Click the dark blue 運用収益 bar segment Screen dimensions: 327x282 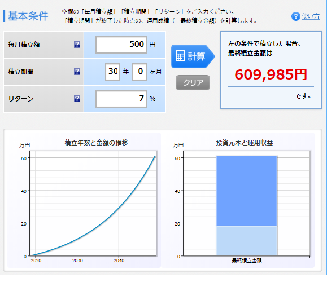pyautogui.click(x=246, y=191)
